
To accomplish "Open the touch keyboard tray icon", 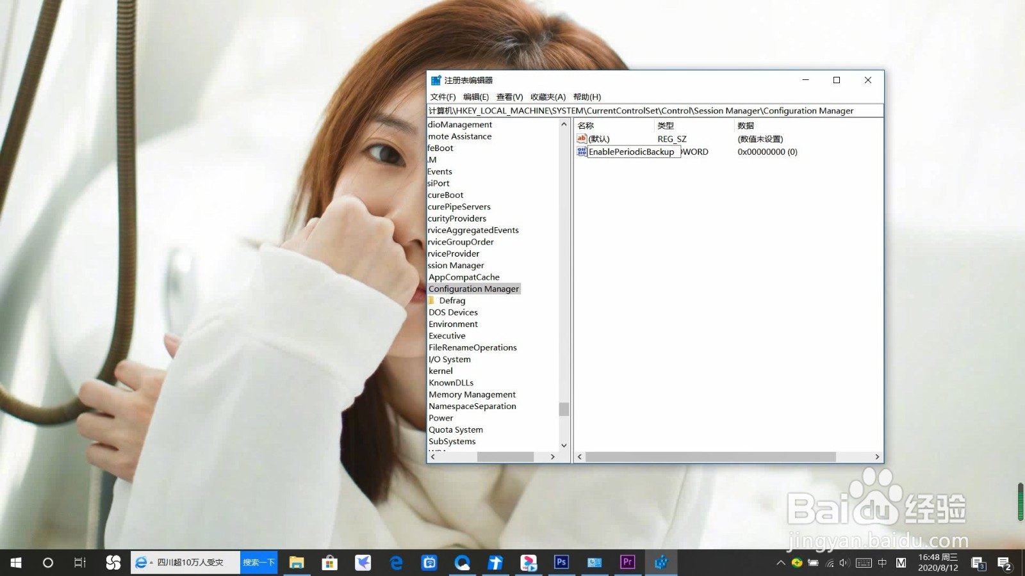I will (864, 563).
